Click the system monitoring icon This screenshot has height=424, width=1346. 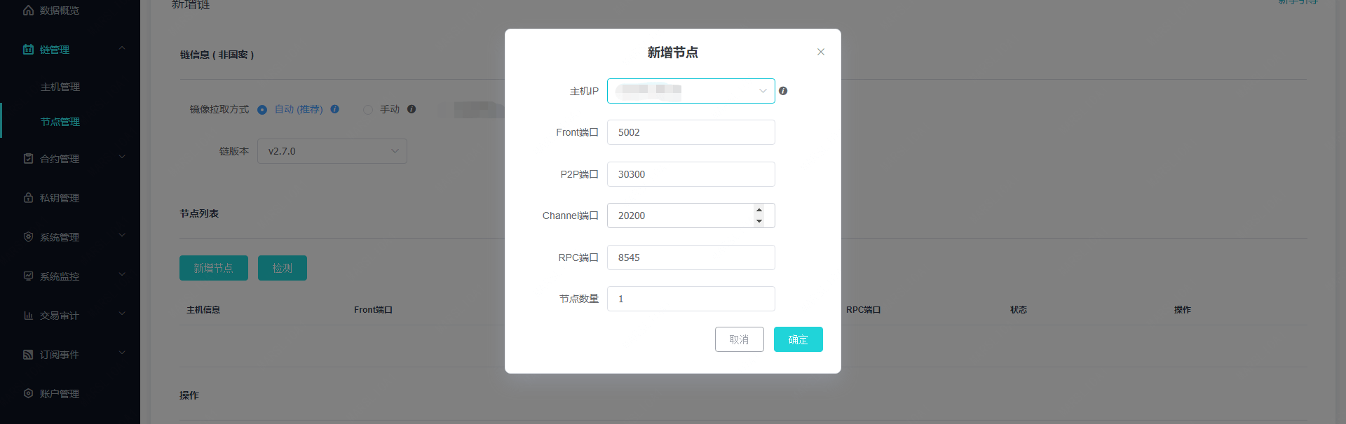(28, 276)
